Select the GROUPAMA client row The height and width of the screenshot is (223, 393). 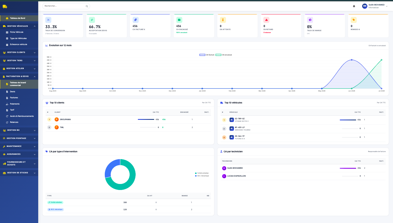(128, 120)
